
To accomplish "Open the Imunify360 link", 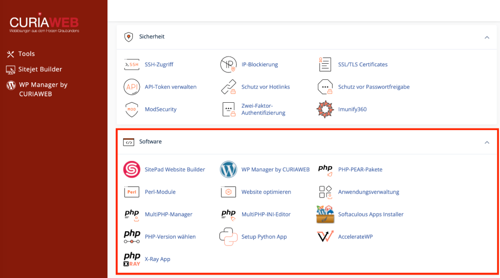I will point(353,110).
